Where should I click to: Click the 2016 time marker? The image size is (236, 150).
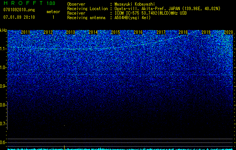click(138, 32)
